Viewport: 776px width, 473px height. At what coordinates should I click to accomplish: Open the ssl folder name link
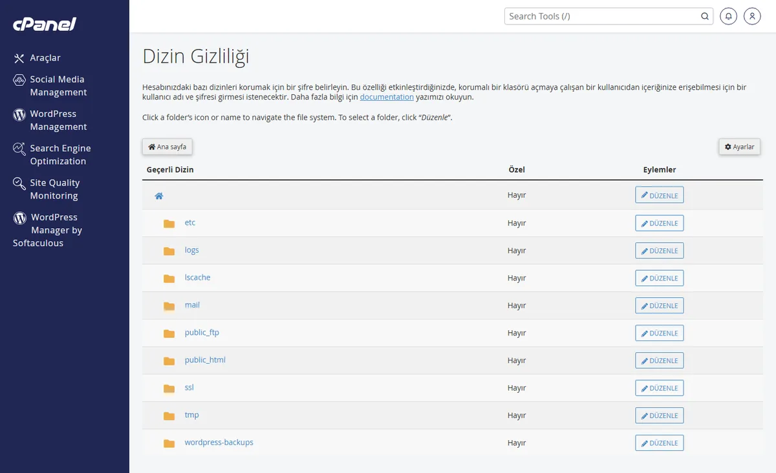click(x=189, y=387)
